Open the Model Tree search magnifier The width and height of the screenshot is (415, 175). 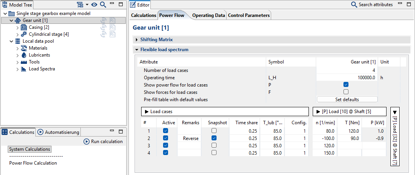coord(103,5)
